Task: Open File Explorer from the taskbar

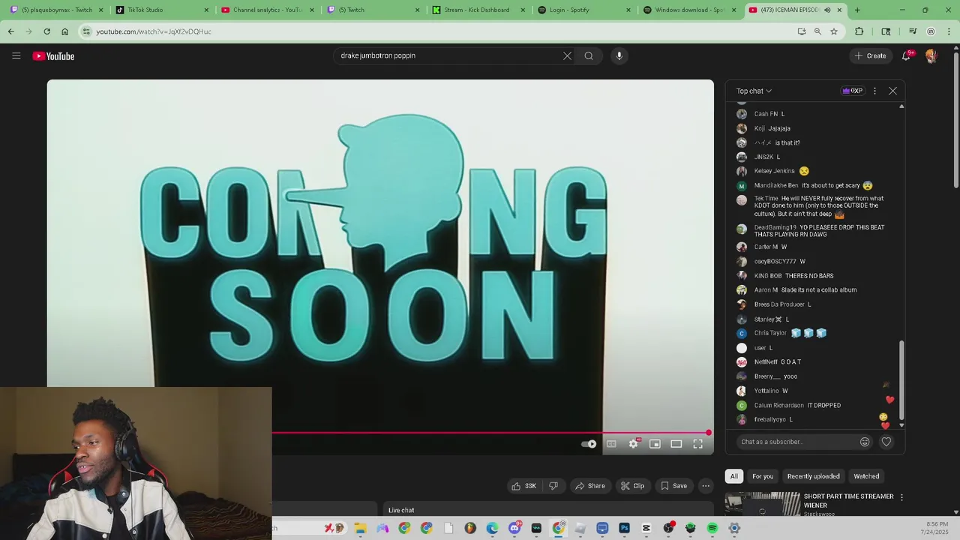Action: [x=361, y=528]
